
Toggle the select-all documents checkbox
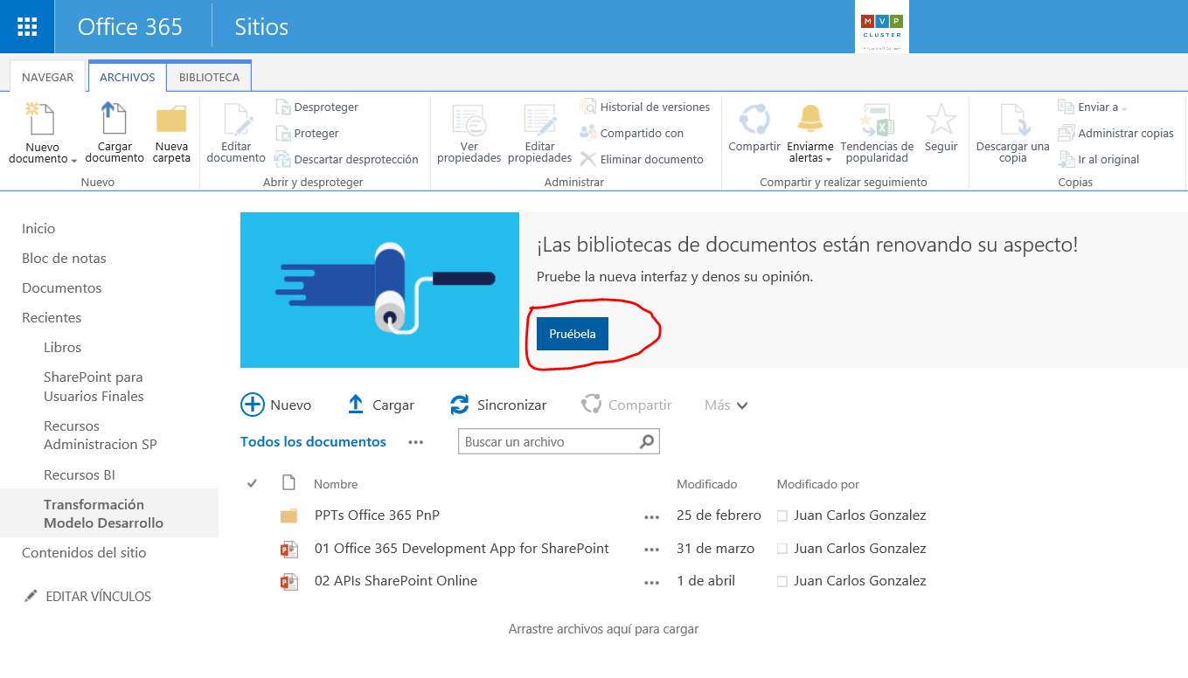tap(252, 483)
